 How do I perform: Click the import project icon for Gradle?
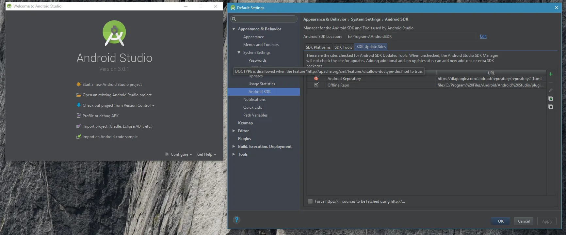tap(79, 126)
